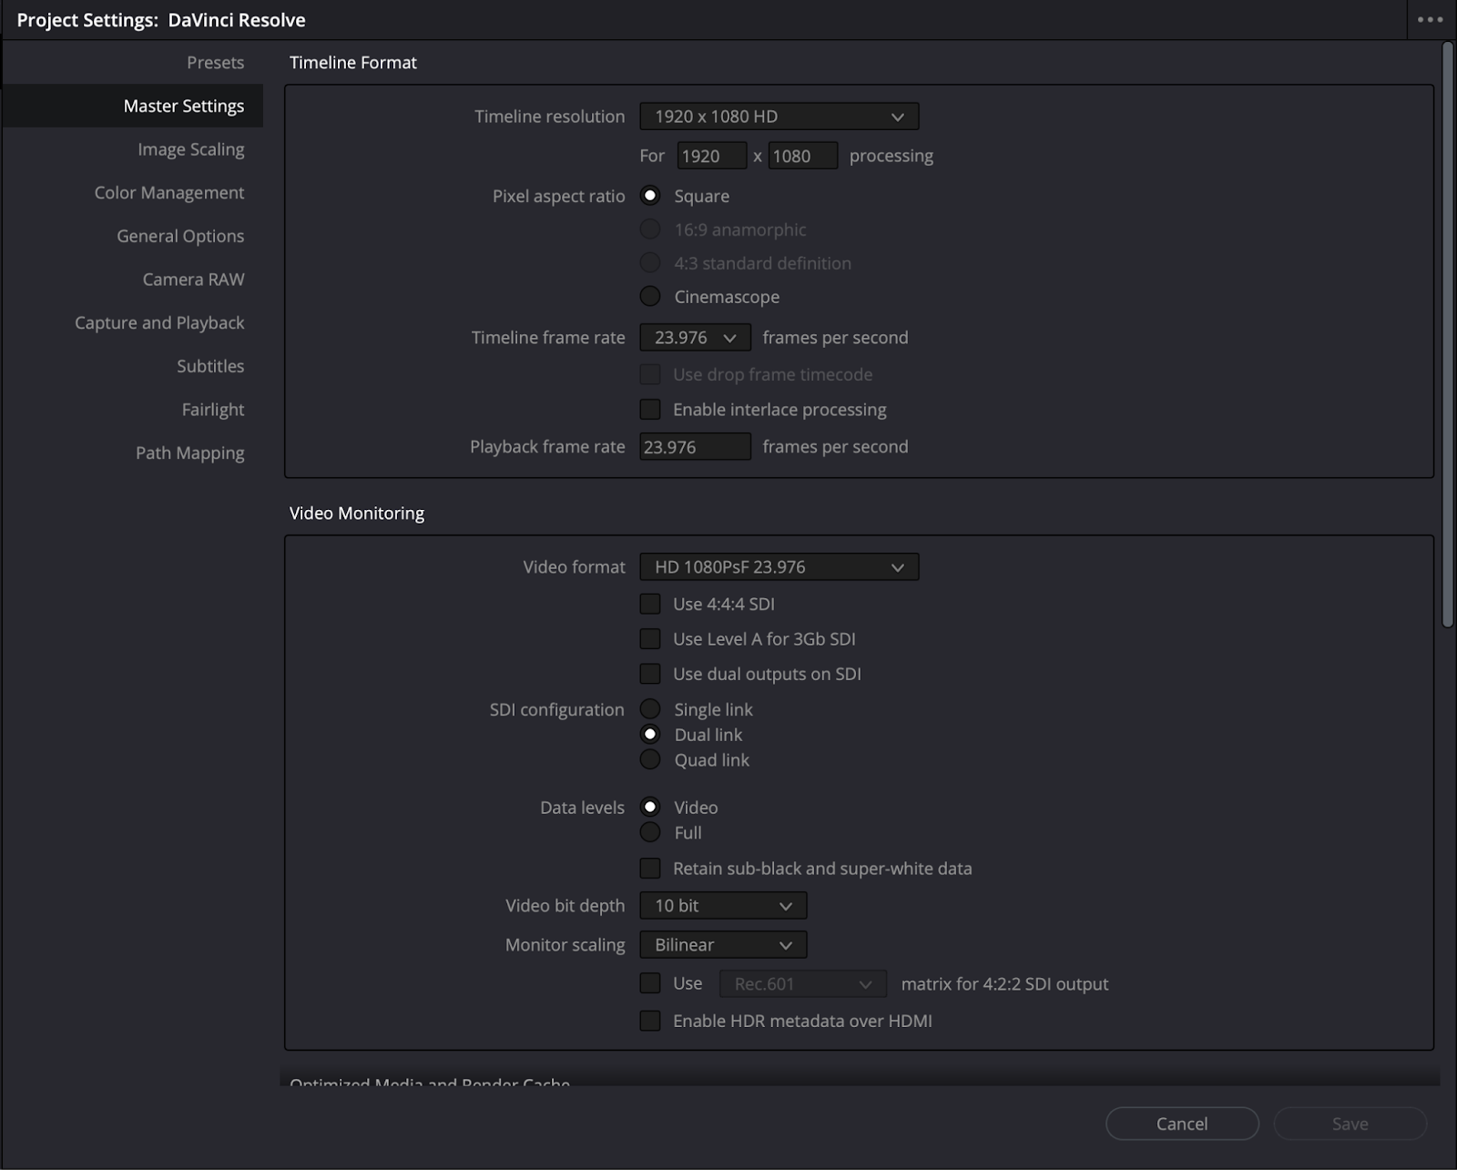Open the Timeline frame rate dropdown

click(695, 337)
